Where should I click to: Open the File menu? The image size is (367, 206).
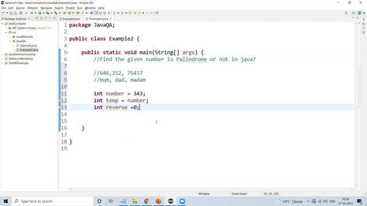pos(3,8)
